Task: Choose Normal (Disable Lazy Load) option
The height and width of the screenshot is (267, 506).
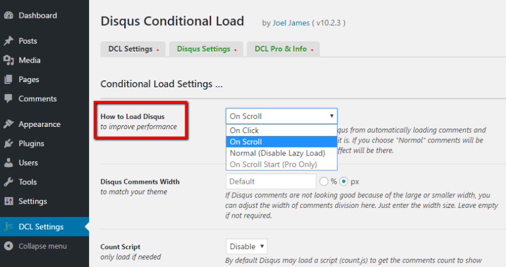Action: tap(277, 153)
